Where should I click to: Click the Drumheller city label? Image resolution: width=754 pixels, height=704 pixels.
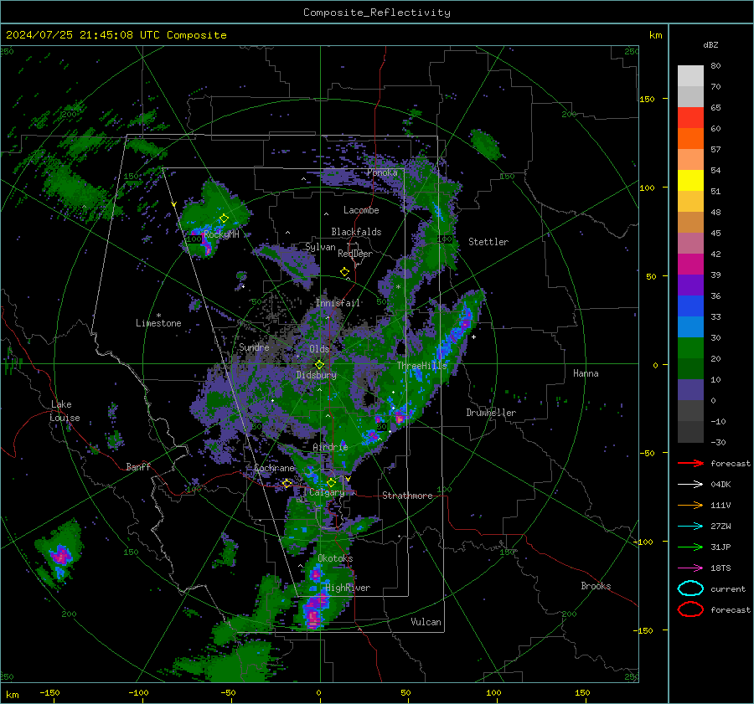click(x=491, y=413)
